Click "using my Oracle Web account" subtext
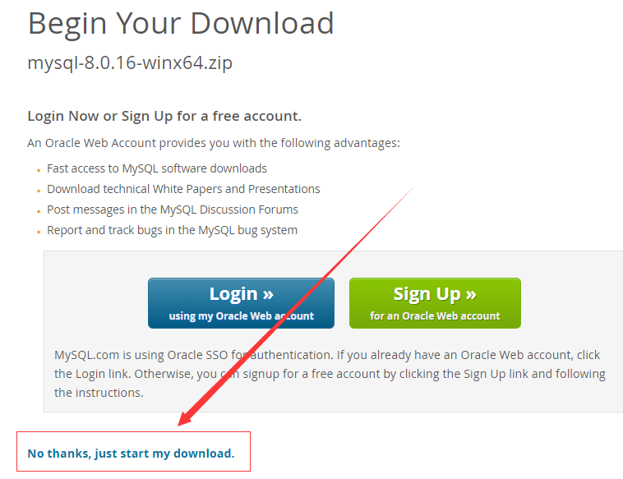Screen dimensions: 623x479 pyautogui.click(x=241, y=316)
